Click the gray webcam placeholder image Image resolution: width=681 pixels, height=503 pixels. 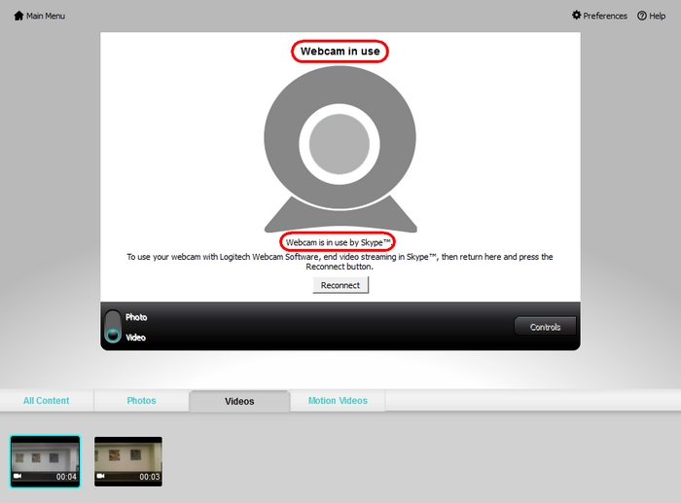[340, 149]
